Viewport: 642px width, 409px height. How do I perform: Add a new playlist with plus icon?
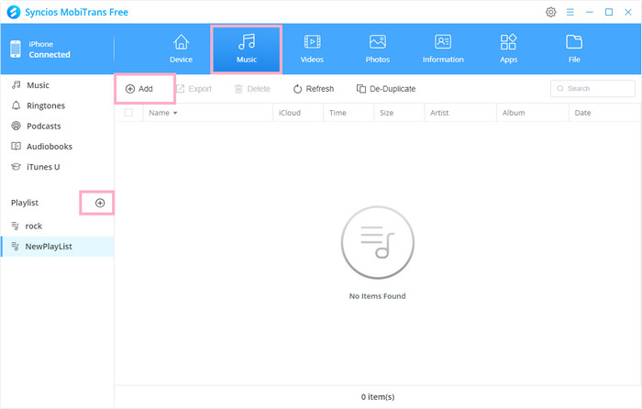point(100,203)
